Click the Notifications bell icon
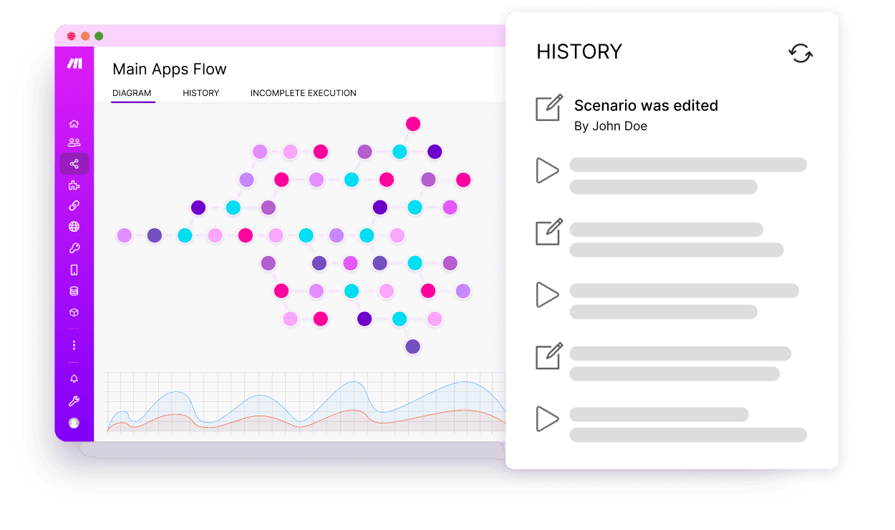 point(74,378)
